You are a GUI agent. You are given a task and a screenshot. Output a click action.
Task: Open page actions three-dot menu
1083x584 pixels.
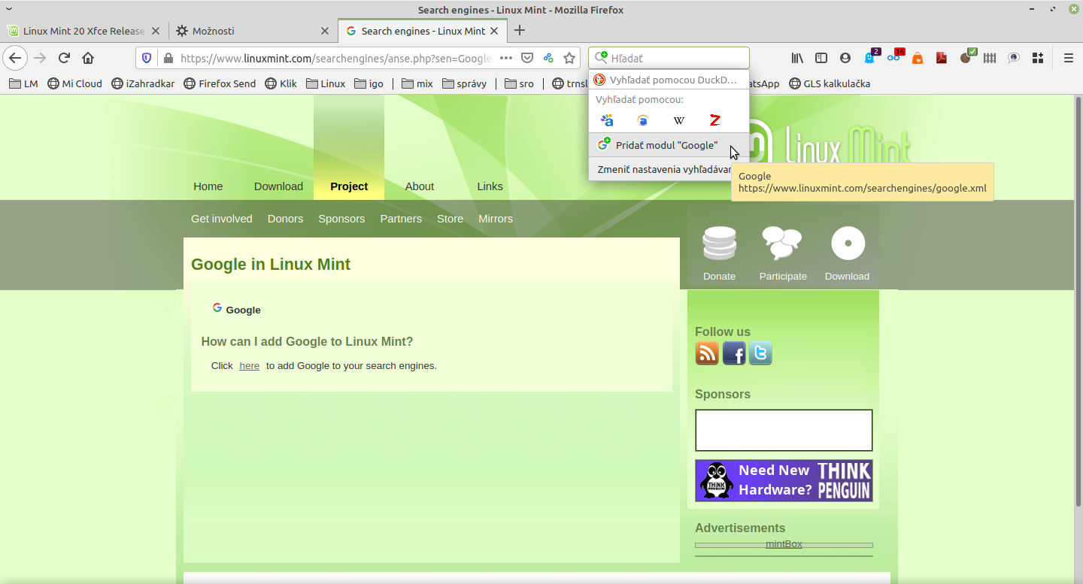(506, 58)
